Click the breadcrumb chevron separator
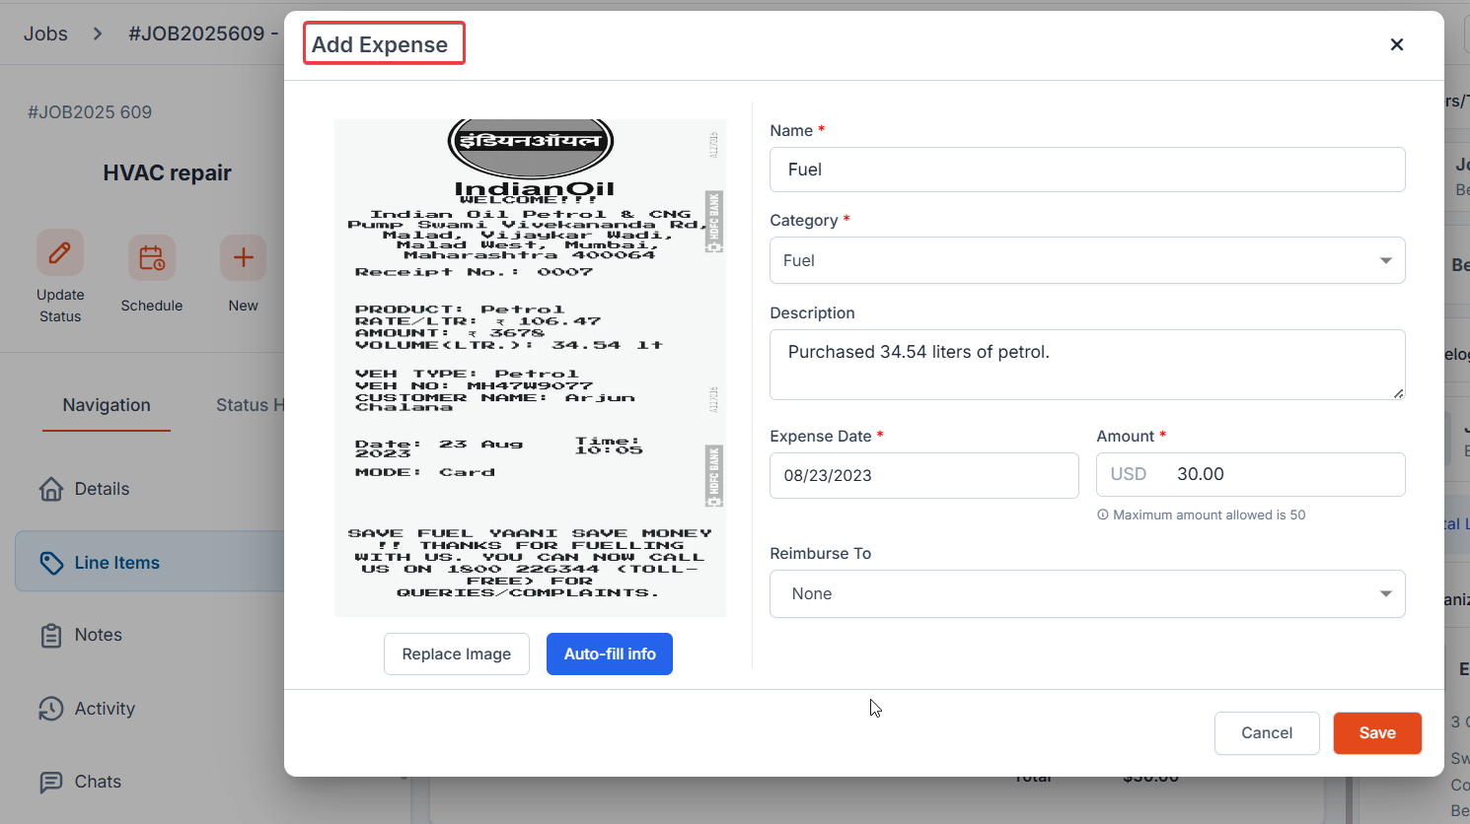Screen dimensions: 1470x824 tap(97, 34)
